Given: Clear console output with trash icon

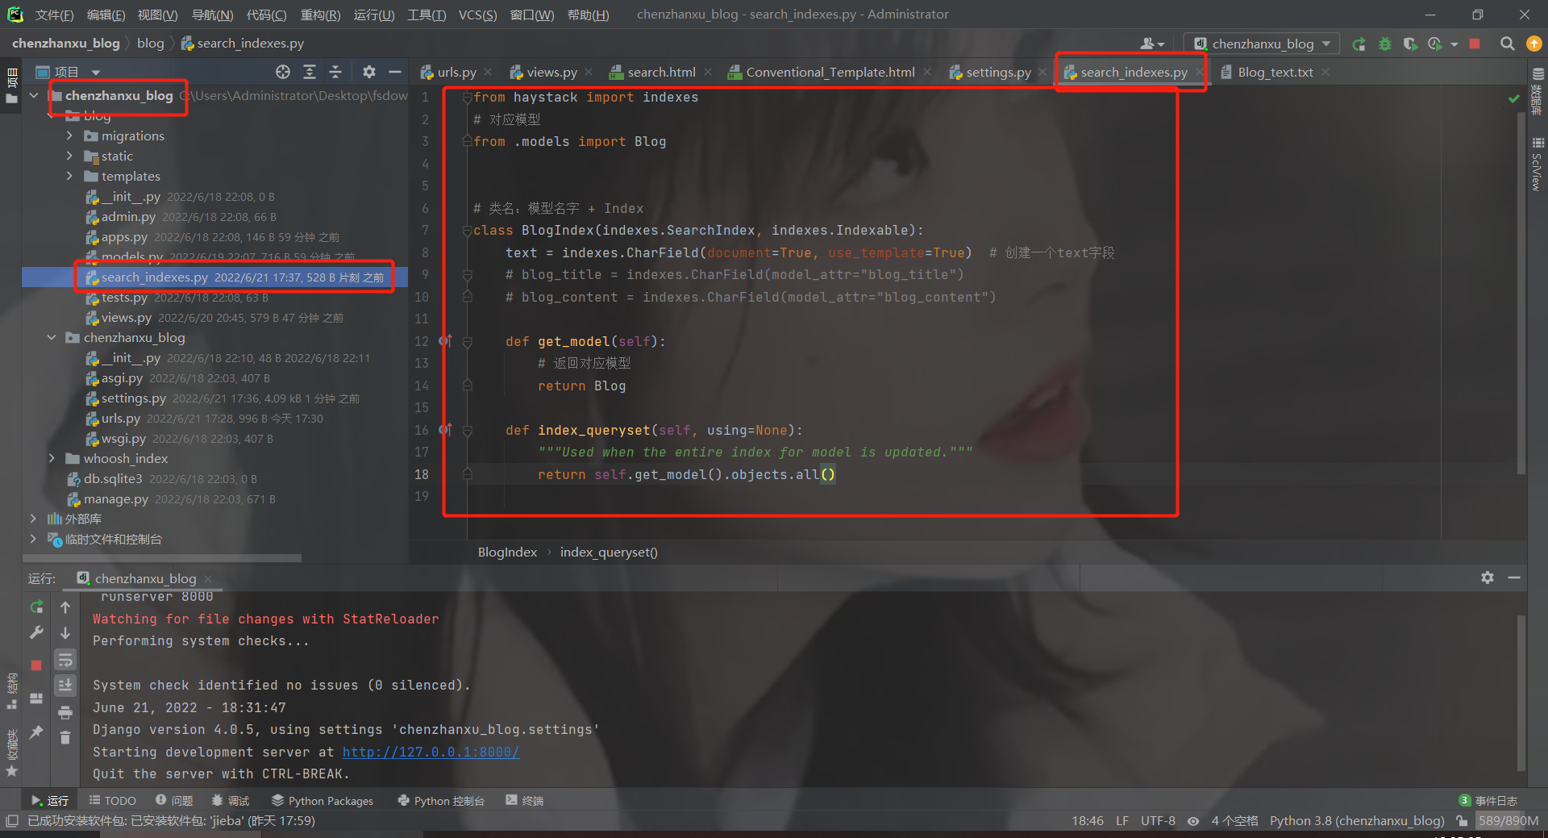Looking at the screenshot, I should (65, 738).
